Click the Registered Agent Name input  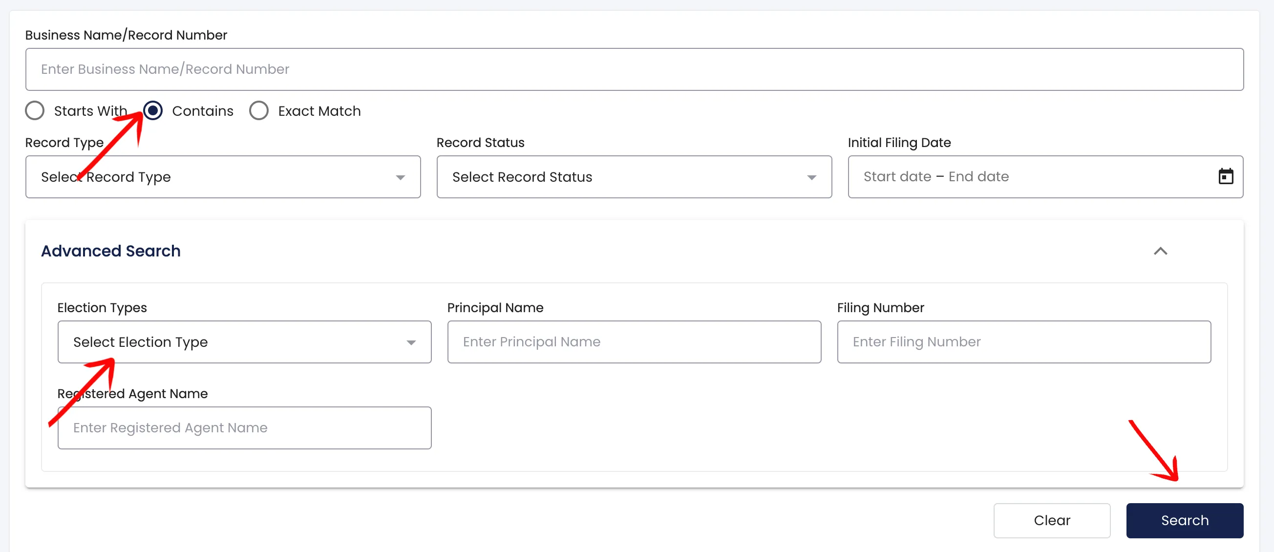pos(244,428)
